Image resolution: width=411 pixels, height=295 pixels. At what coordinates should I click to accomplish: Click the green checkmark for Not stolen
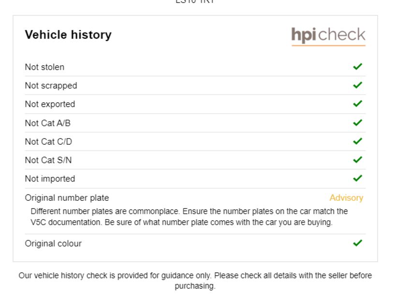click(x=357, y=67)
